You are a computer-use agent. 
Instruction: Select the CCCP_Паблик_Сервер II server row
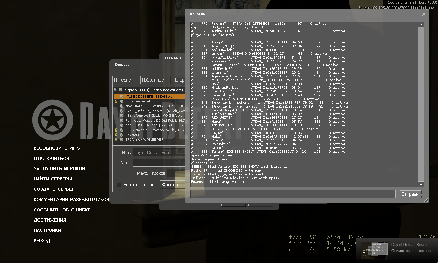149,111
